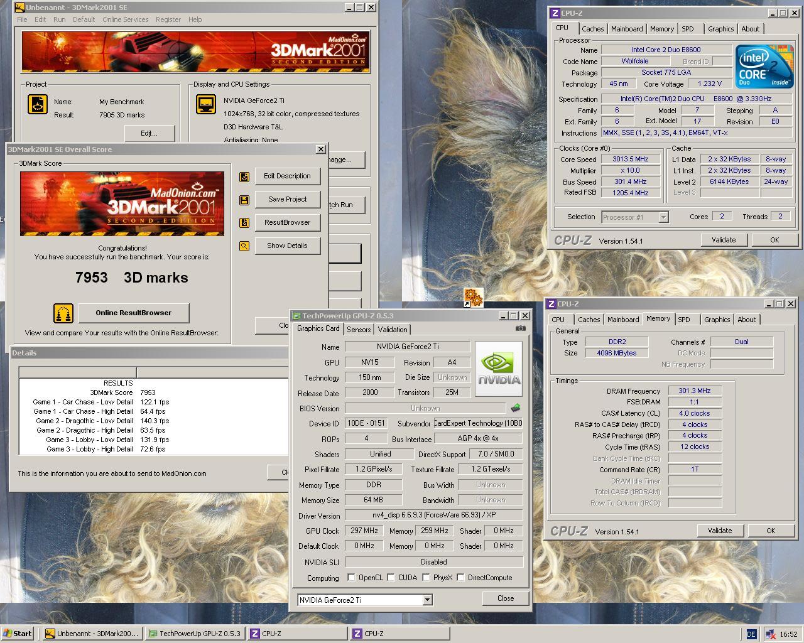Image resolution: width=804 pixels, height=643 pixels.
Task: Switch to the Validation tab in GPU-Z
Action: click(393, 330)
